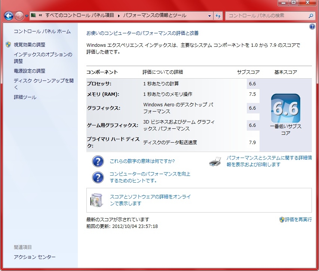This screenshot has height=271, width=319.
Task: Open コントロール パネル ホーム link
Action: click(42, 31)
